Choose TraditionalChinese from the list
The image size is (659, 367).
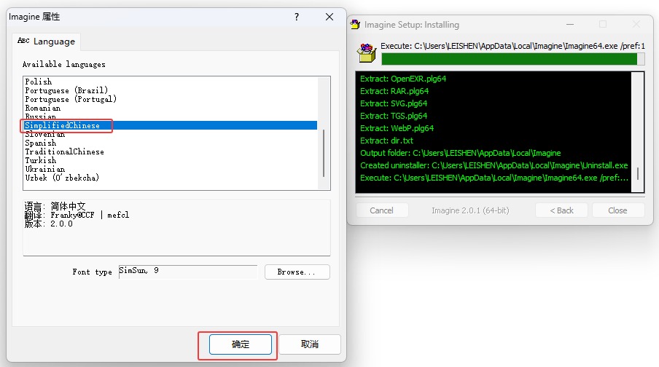[64, 151]
